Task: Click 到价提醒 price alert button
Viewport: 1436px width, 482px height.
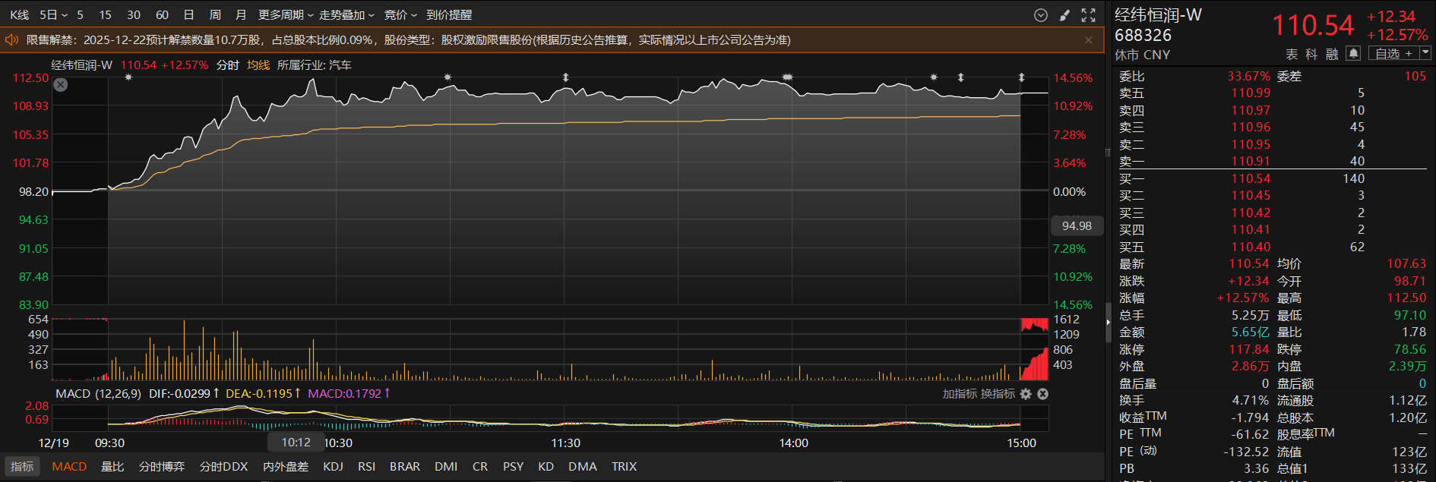Action: [449, 15]
